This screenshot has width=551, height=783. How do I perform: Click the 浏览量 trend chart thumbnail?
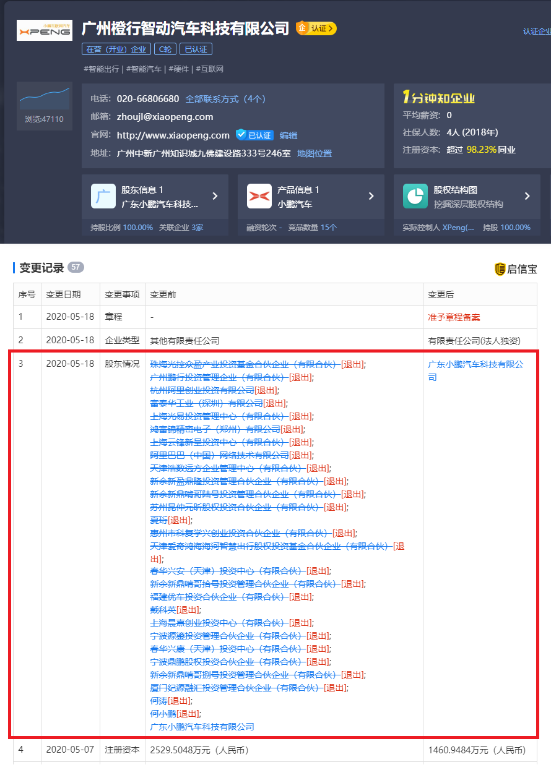44,97
